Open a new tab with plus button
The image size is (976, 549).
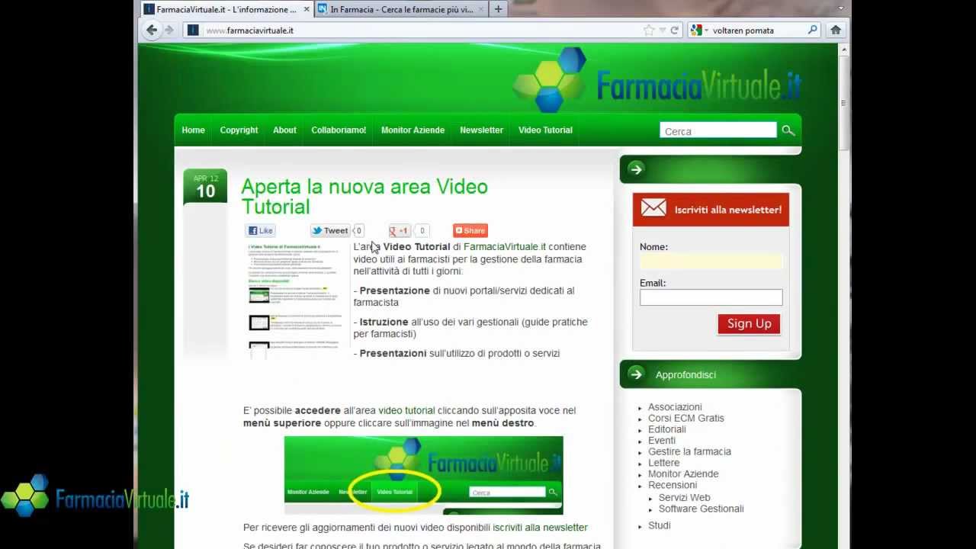[x=498, y=9]
